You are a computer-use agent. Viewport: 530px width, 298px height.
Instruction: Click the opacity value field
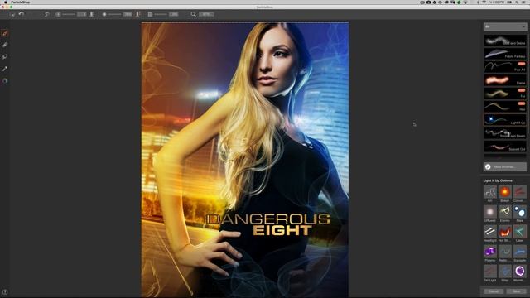(x=128, y=14)
